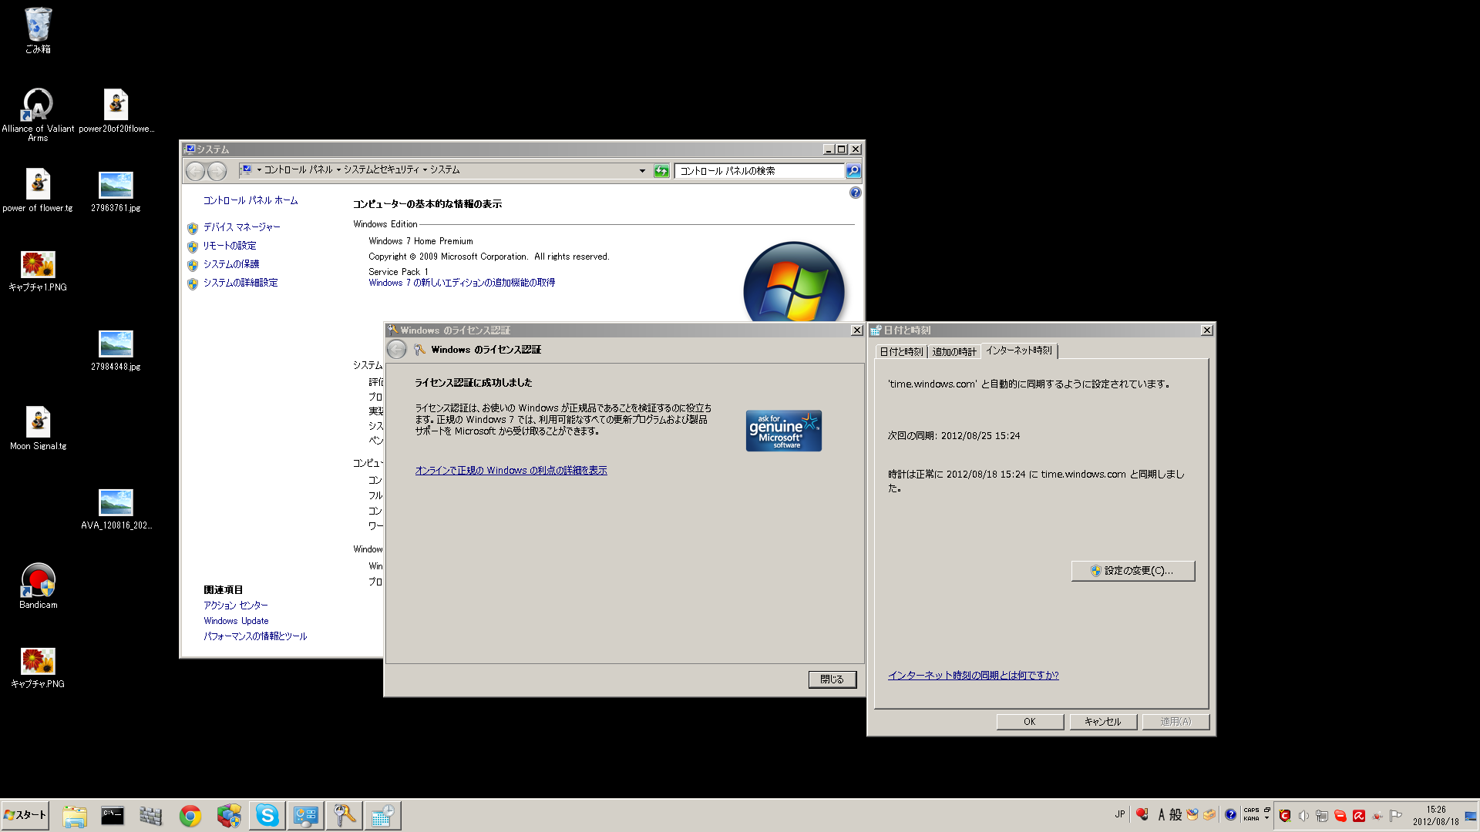Launch Google Chrome from taskbar
The height and width of the screenshot is (832, 1480).
(190, 816)
